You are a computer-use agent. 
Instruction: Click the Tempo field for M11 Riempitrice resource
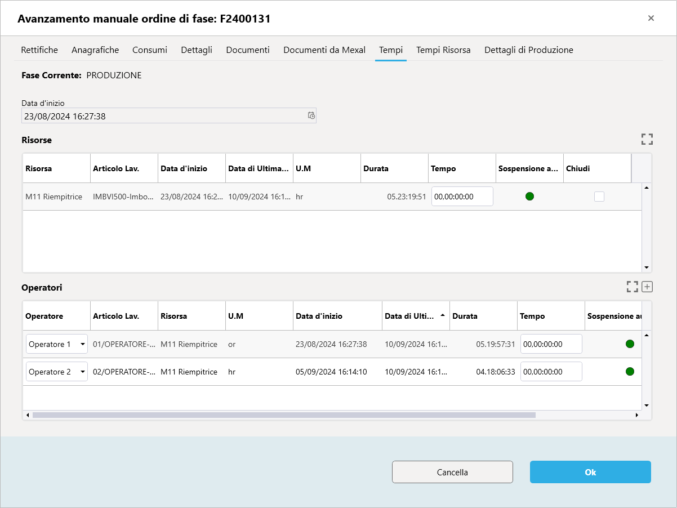pos(462,197)
